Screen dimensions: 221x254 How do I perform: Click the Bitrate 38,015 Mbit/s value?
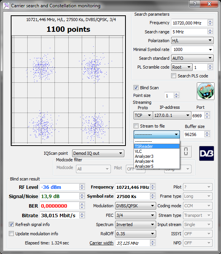point(58,215)
